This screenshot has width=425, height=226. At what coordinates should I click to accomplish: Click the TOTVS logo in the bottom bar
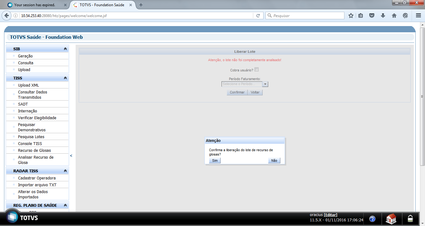tap(22, 218)
